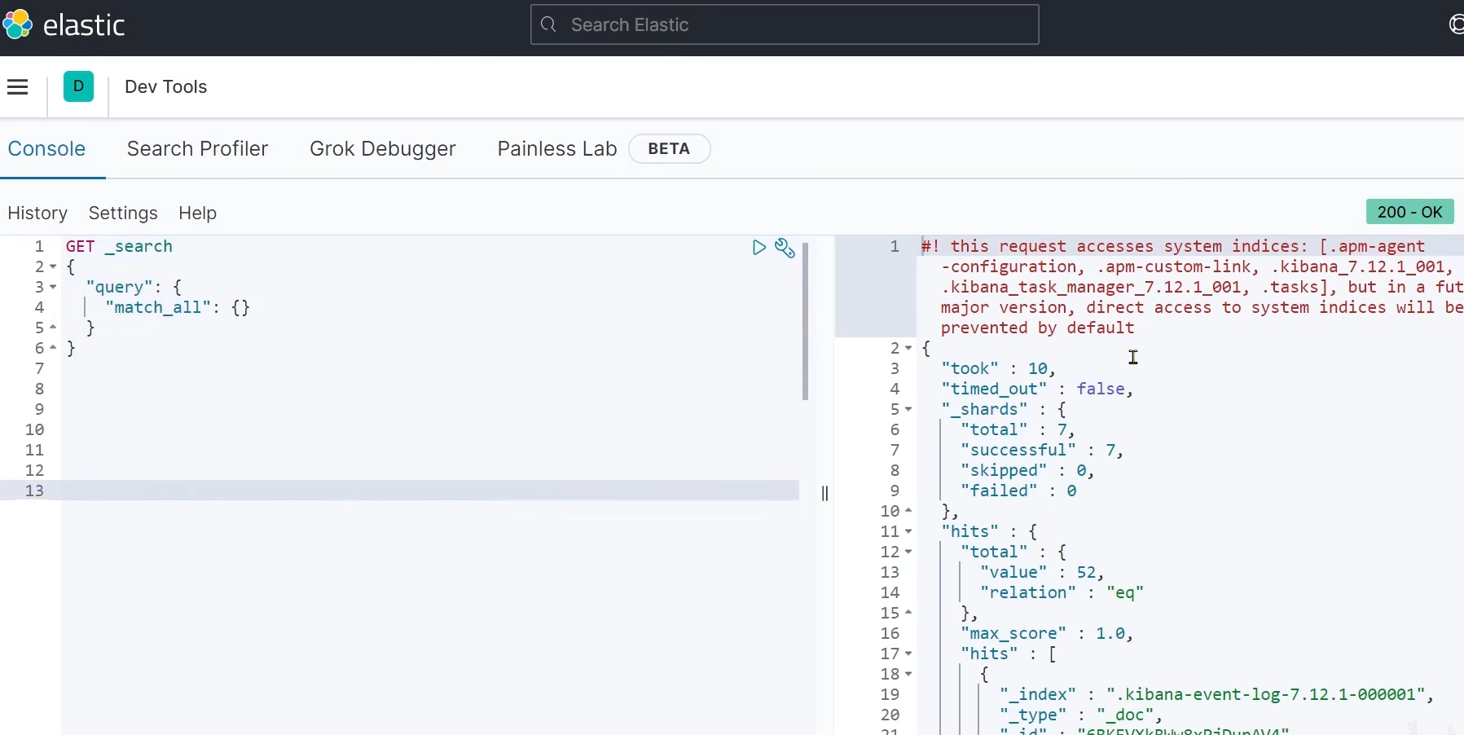Toggle fold marker at response line 15

(908, 614)
